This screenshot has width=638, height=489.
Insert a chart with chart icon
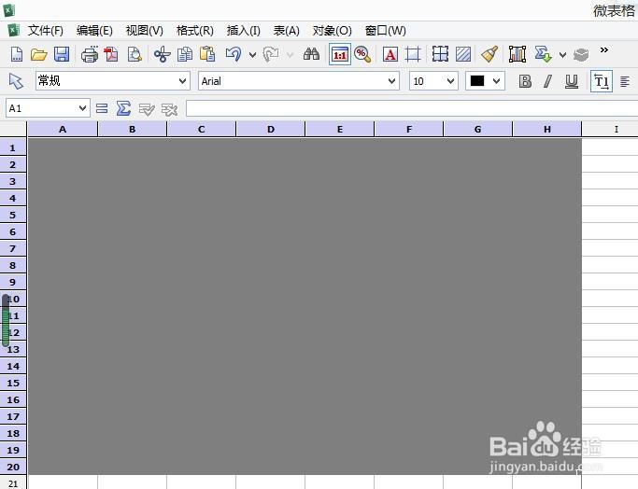point(517,54)
